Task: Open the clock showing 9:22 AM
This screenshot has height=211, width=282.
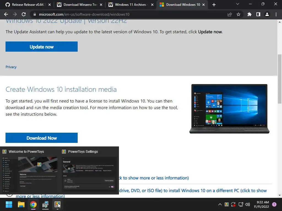Action: click(x=261, y=204)
